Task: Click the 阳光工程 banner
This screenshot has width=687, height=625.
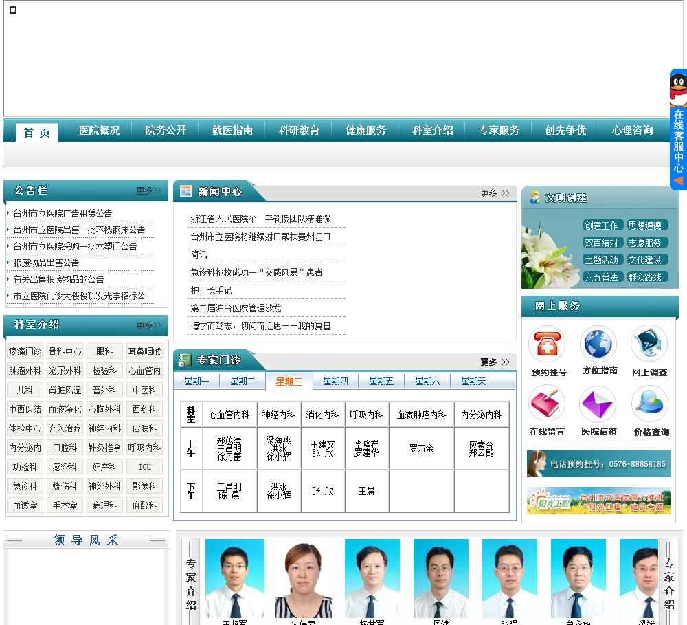Action: 598,501
